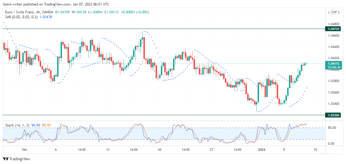Click the countdown timer 03:08:49

pyautogui.click(x=334, y=67)
